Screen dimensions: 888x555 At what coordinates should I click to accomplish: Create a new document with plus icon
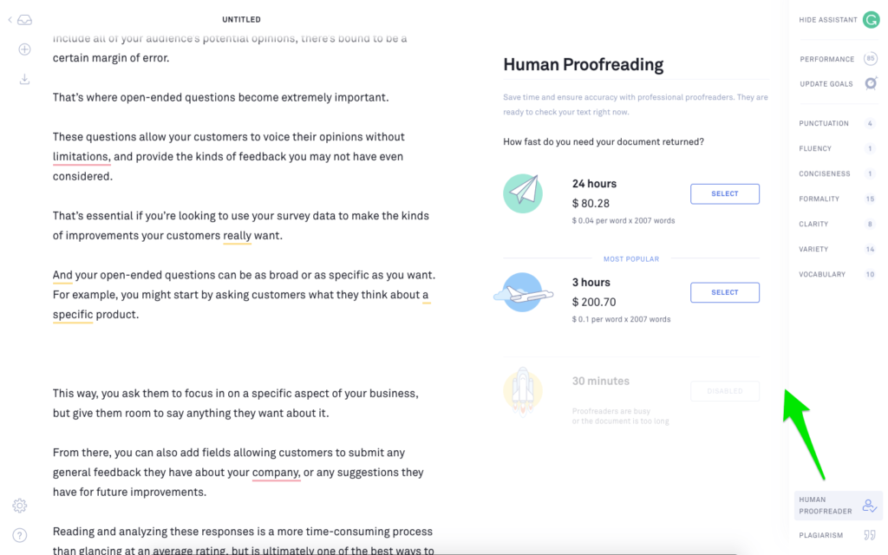pos(24,49)
